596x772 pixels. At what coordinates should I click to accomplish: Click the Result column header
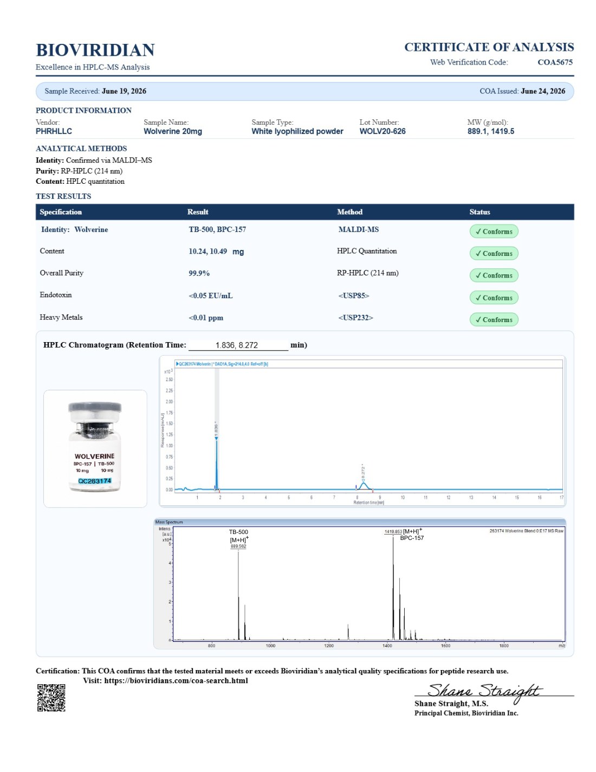pyautogui.click(x=198, y=212)
